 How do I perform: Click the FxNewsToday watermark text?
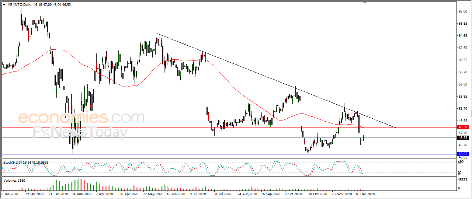[80, 132]
